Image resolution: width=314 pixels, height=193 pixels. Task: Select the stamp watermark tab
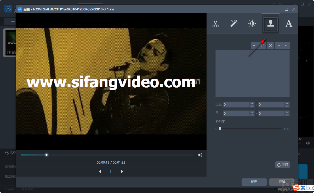coord(270,24)
